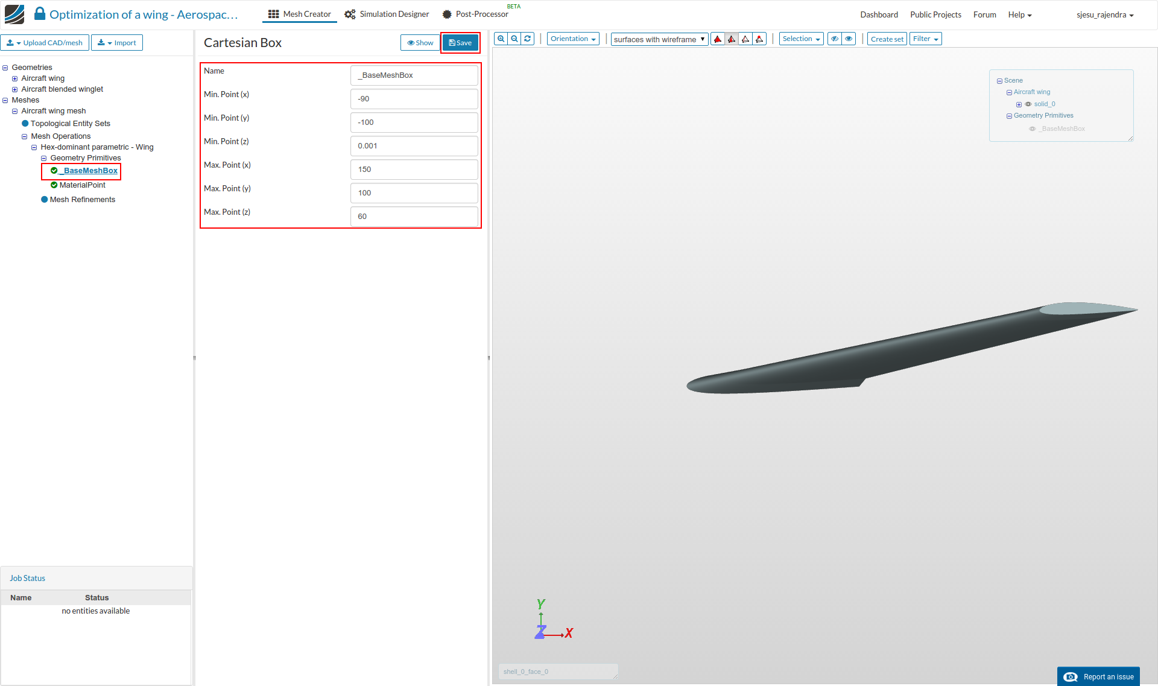The width and height of the screenshot is (1158, 686).
Task: Click the SimScale logo icon
Action: tap(14, 14)
